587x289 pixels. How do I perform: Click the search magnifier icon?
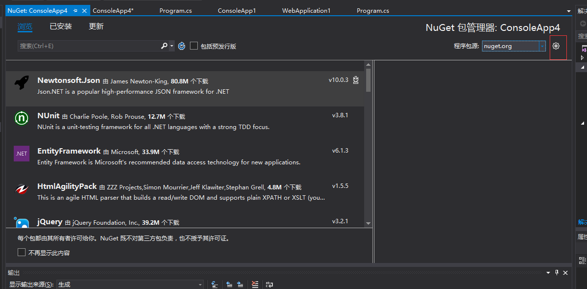(164, 46)
